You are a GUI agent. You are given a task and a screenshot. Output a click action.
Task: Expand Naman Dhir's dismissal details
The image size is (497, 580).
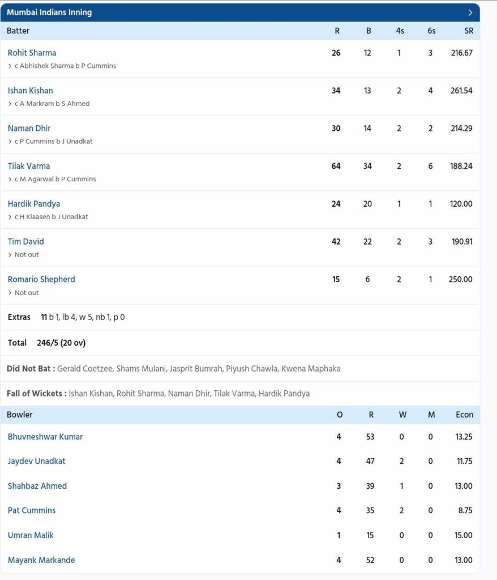[x=10, y=141]
